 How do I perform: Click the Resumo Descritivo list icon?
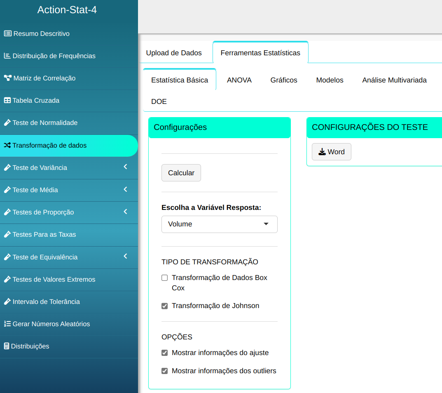7,34
